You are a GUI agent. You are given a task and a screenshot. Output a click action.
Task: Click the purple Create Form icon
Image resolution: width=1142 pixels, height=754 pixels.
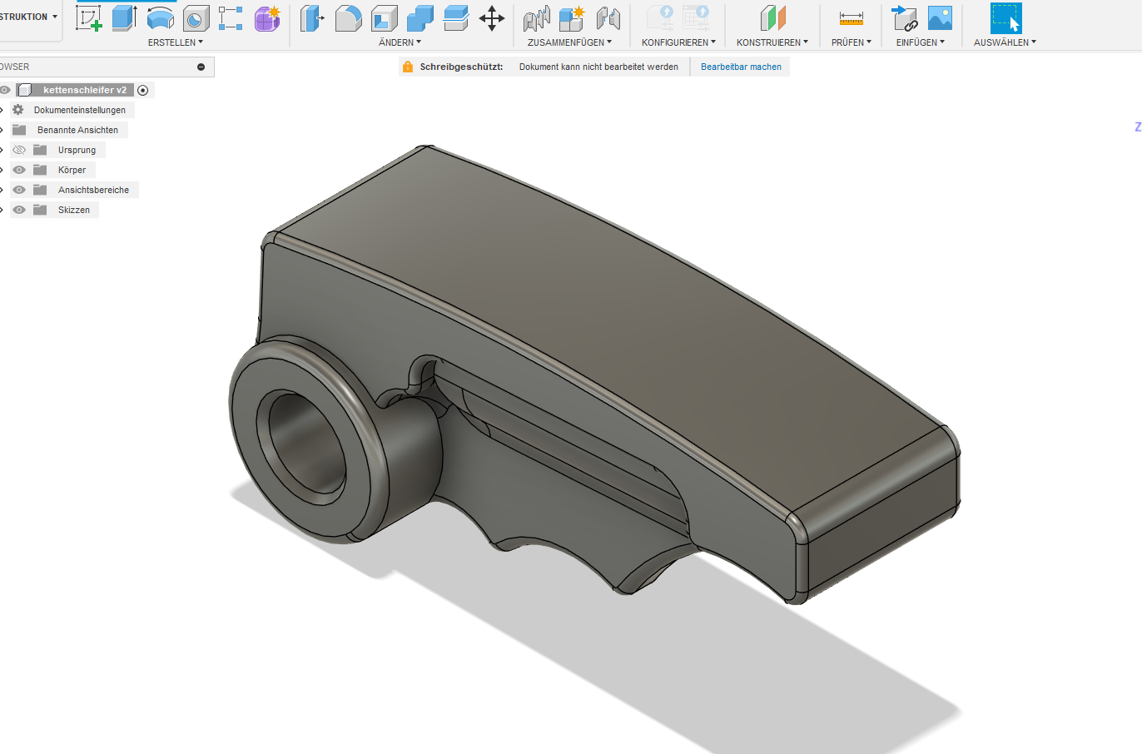267,17
